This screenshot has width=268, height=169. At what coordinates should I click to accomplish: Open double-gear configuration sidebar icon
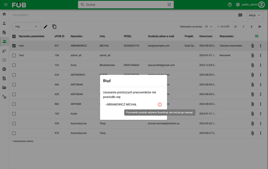point(4,97)
